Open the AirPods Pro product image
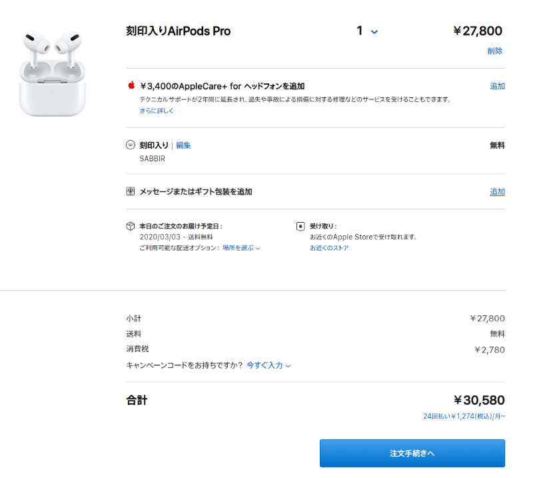 point(53,73)
